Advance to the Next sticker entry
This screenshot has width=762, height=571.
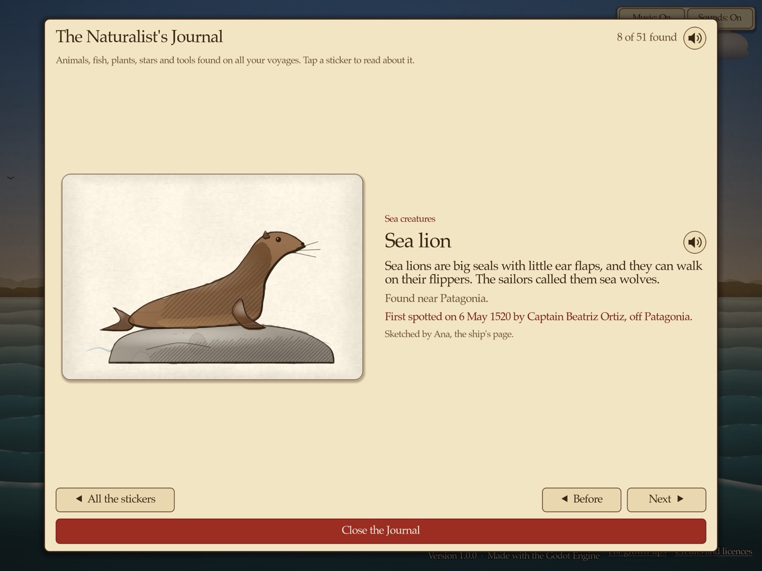pos(666,500)
